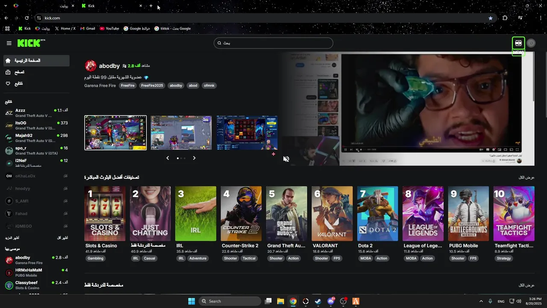Open Majah92 channel in sidebar
This screenshot has height=308, width=547.
coord(36,138)
